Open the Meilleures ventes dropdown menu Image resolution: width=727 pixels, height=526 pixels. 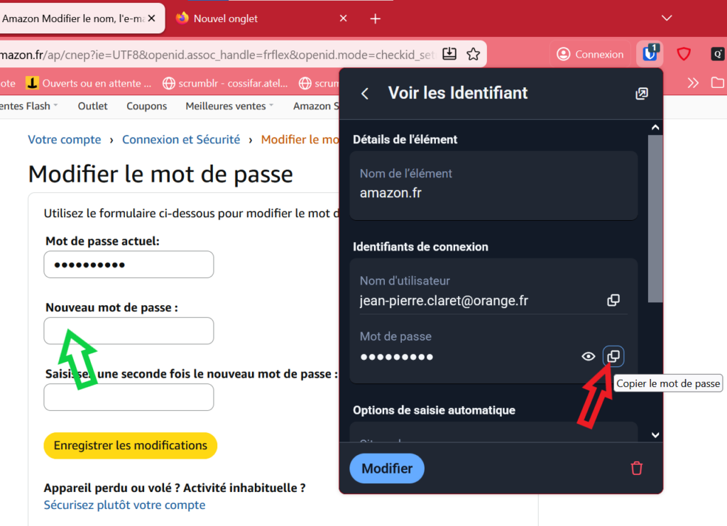click(x=230, y=106)
